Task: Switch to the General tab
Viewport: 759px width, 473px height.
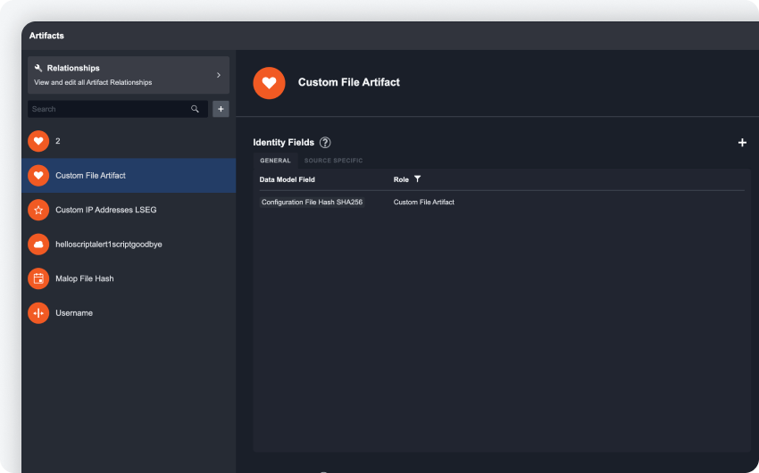Action: (275, 161)
